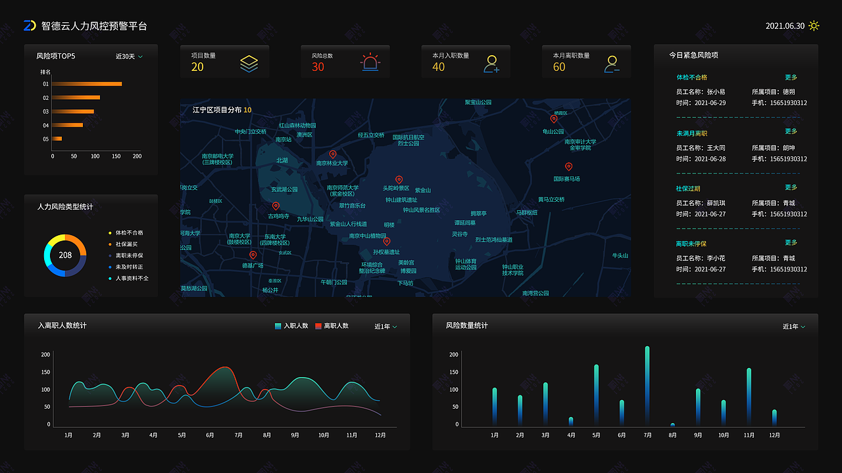The image size is (842, 473).
Task: Click the 本月入职数量 value 40
Action: [438, 67]
